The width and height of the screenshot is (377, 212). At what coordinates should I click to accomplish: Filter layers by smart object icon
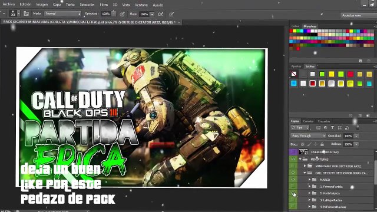(x=347, y=128)
